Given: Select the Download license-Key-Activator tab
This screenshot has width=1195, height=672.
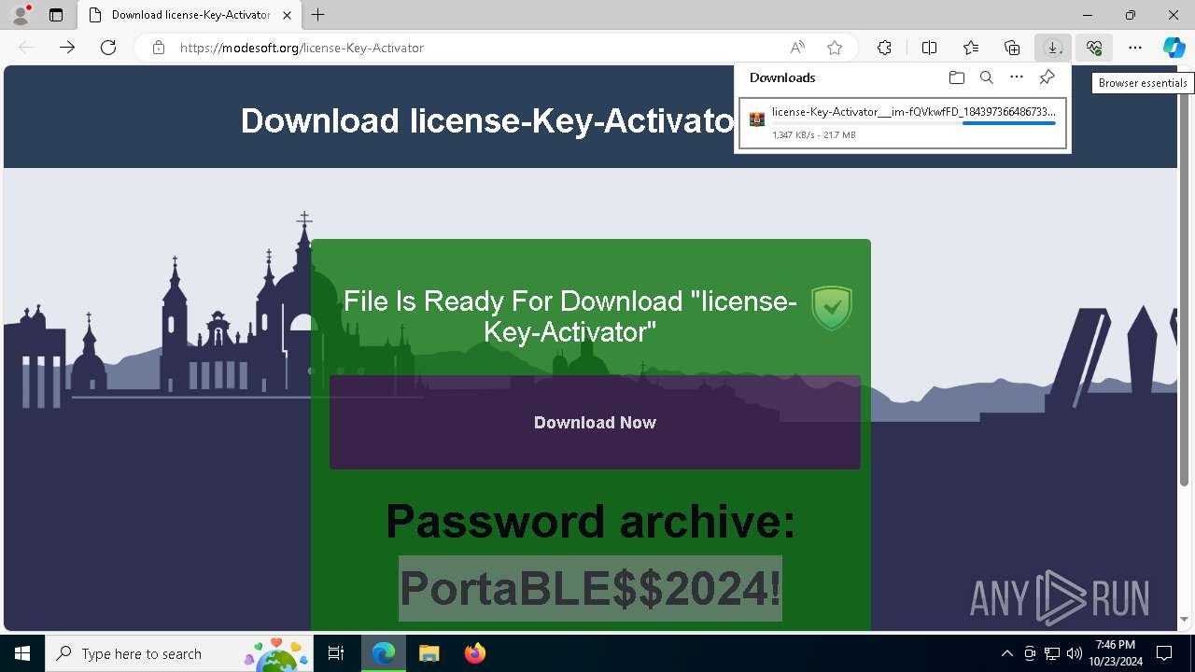Looking at the screenshot, I should 189,15.
